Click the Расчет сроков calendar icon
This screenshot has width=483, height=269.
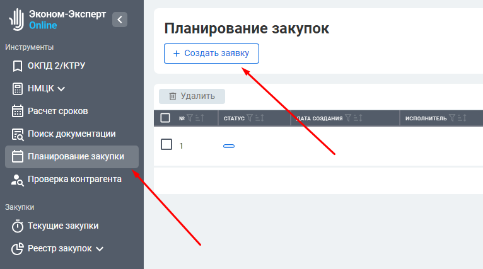[x=17, y=111]
